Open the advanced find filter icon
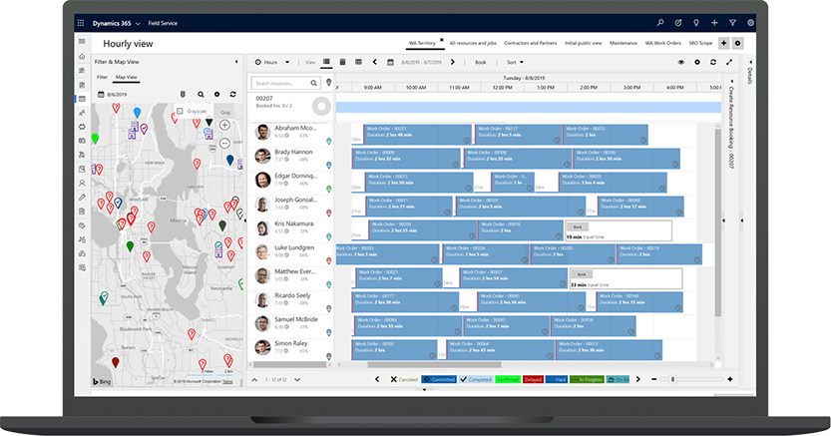 click(x=732, y=22)
